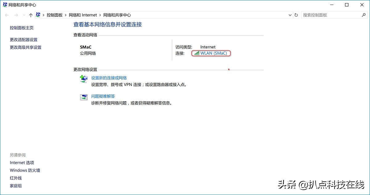Select 控制面板 in the breadcrumb path
370x195 pixels.
coord(55,15)
